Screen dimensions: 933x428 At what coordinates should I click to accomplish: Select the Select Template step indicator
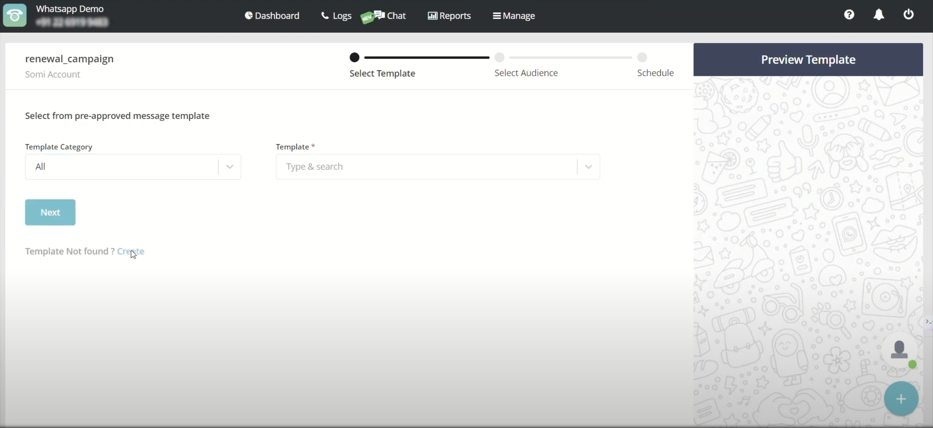pyautogui.click(x=355, y=57)
